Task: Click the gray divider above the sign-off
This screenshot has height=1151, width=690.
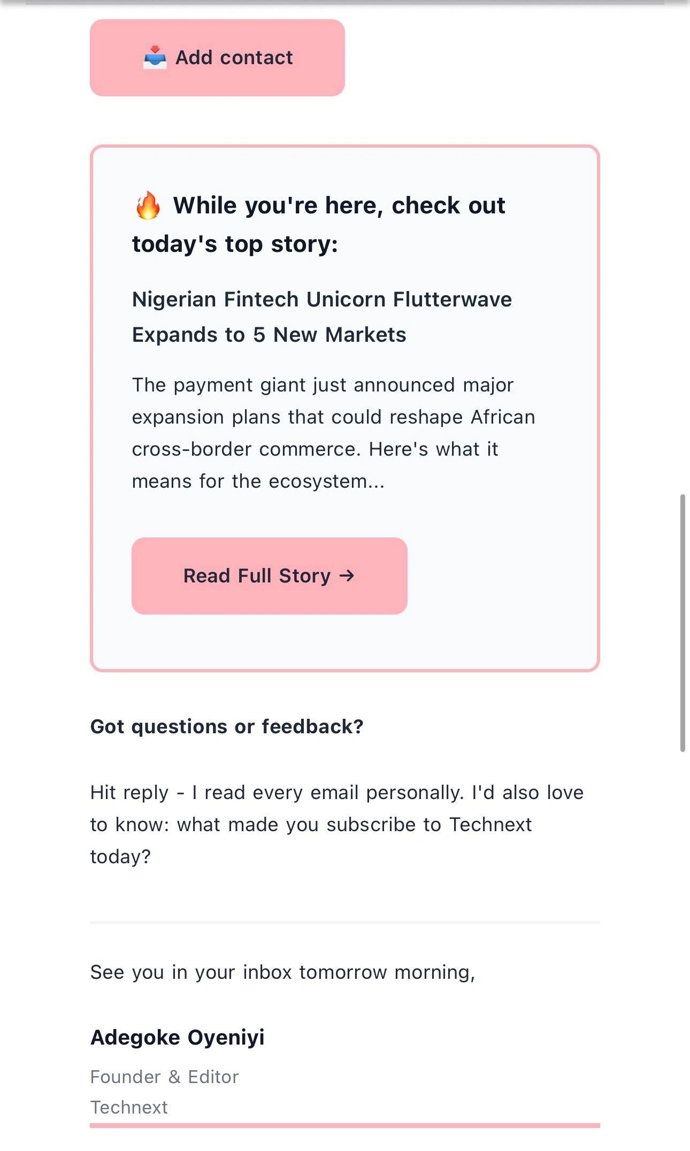Action: [344, 923]
